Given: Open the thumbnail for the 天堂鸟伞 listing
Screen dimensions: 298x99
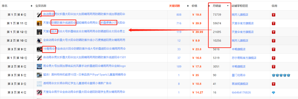Looking at the screenshot, I should click(x=39, y=92).
